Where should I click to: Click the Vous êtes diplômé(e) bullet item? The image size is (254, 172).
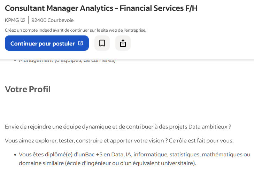[134, 159]
